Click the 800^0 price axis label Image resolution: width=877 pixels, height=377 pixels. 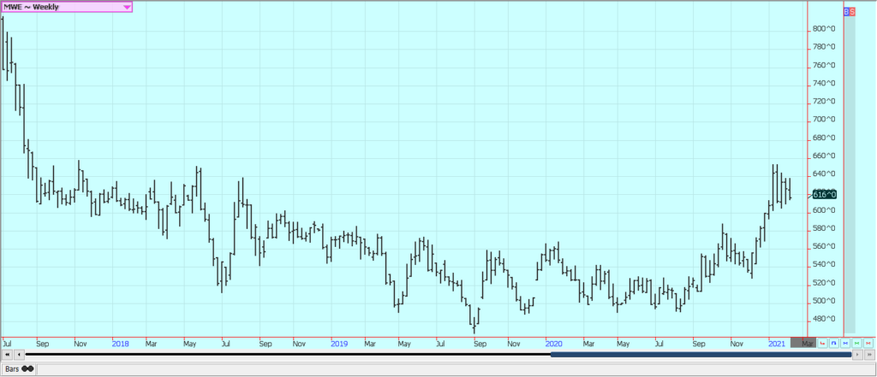[825, 29]
